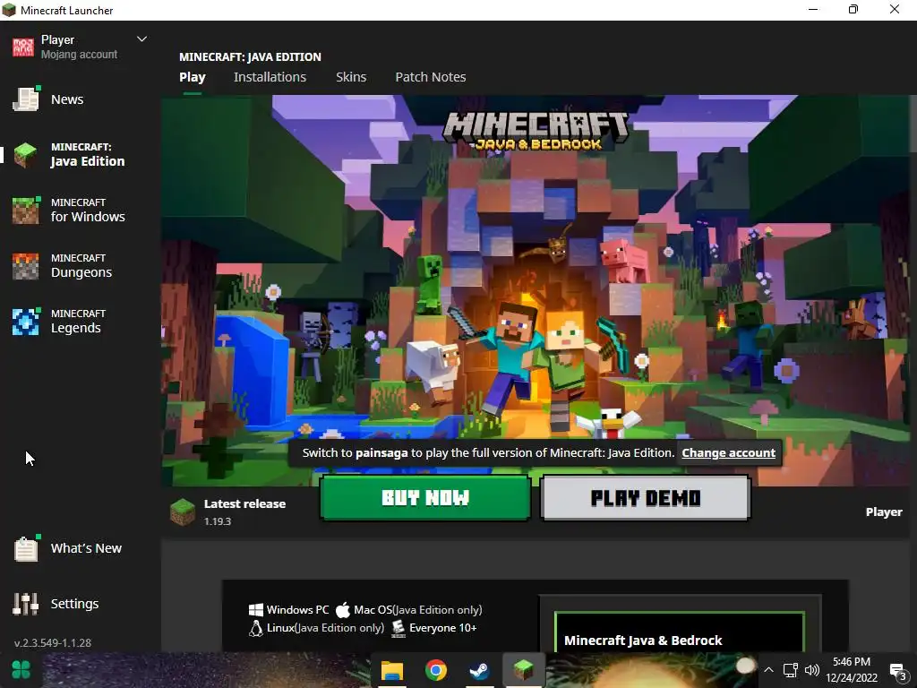Open File Explorer from the taskbar
917x688 pixels.
point(392,670)
